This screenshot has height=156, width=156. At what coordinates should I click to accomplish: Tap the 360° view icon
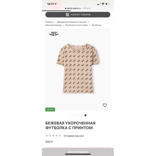[x=54, y=33]
